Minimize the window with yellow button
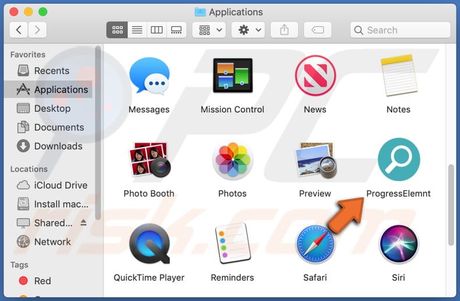 [29, 12]
